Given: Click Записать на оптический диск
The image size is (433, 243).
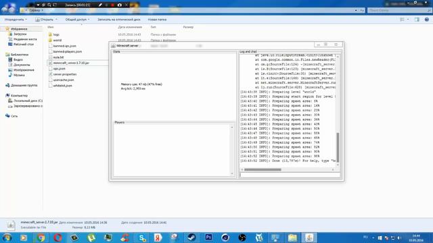Looking at the screenshot, I should point(119,20).
